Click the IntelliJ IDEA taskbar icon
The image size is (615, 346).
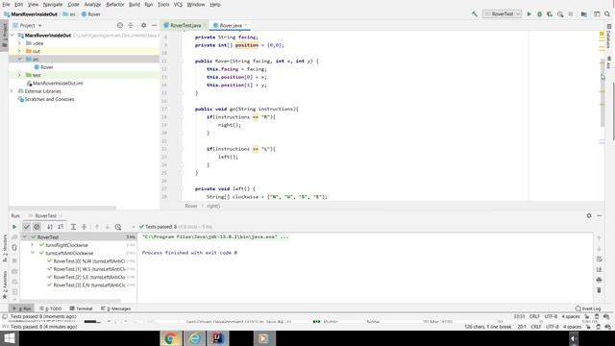[218, 338]
